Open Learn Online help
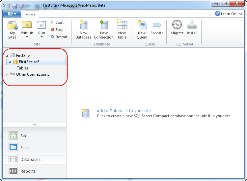 tap(229, 14)
